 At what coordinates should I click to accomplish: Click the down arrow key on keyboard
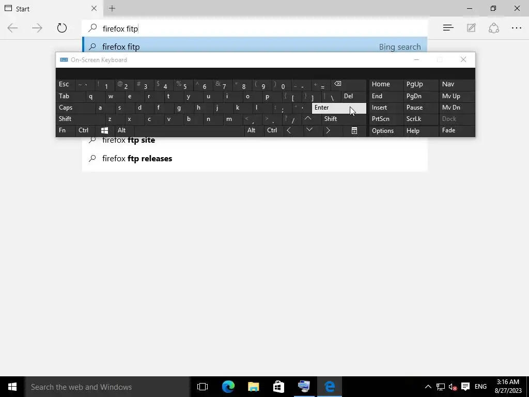tap(309, 130)
